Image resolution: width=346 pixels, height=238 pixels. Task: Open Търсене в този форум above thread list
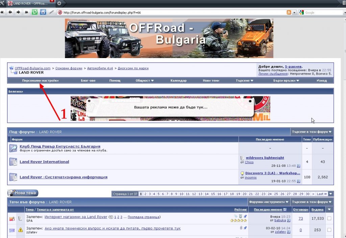coord(312,202)
